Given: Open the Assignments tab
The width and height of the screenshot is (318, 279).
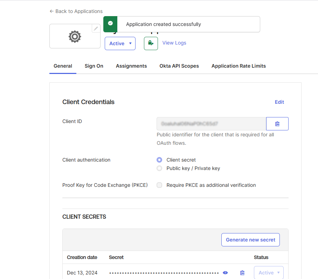Looking at the screenshot, I should (131, 66).
